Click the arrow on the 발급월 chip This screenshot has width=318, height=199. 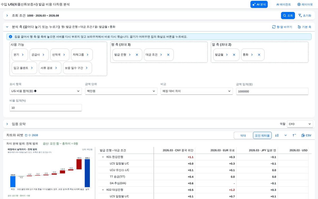click(227, 55)
